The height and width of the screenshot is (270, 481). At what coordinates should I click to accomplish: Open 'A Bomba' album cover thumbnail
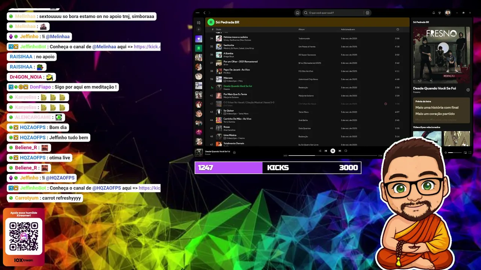pyautogui.click(x=219, y=55)
